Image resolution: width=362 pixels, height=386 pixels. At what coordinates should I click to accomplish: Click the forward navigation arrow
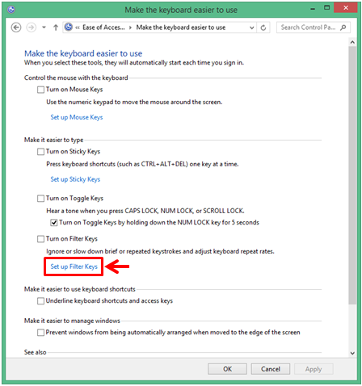coord(32,27)
